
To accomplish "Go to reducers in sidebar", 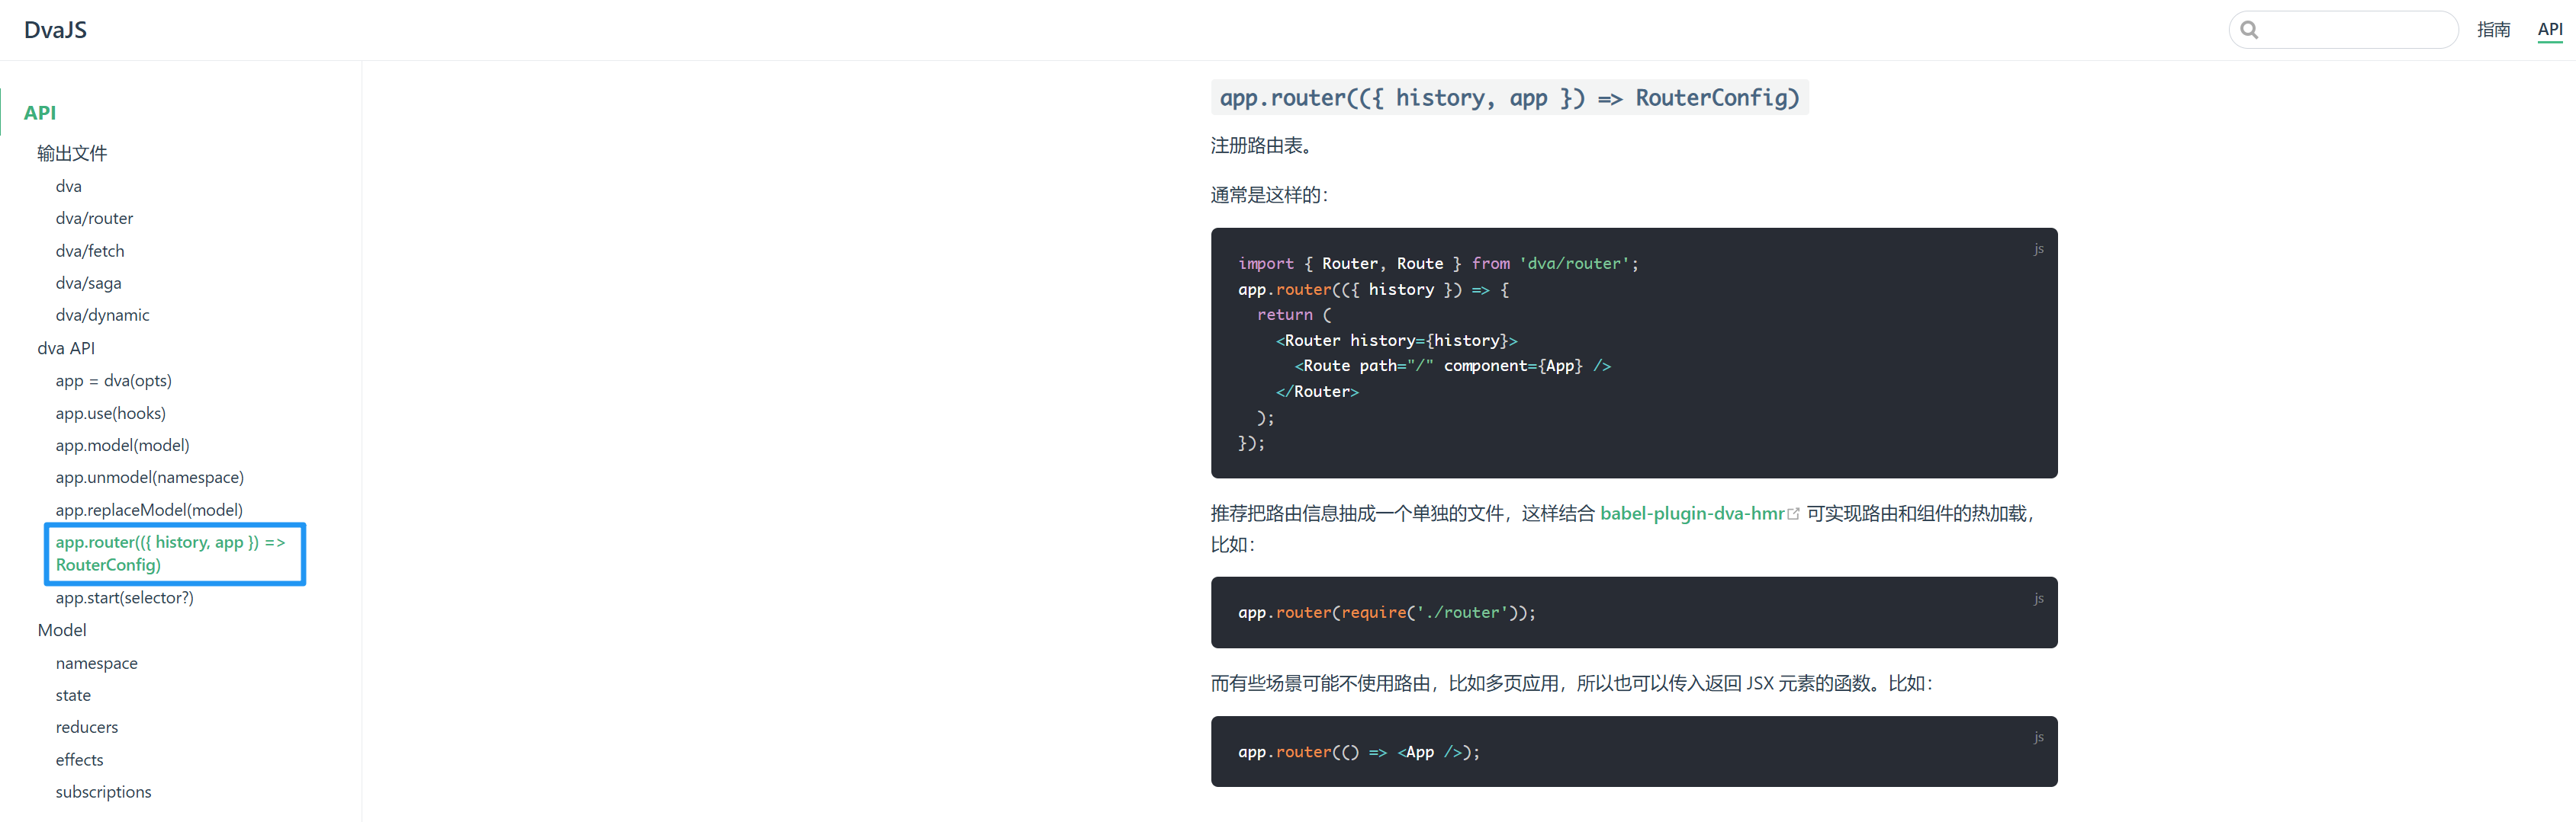I will pyautogui.click(x=87, y=727).
